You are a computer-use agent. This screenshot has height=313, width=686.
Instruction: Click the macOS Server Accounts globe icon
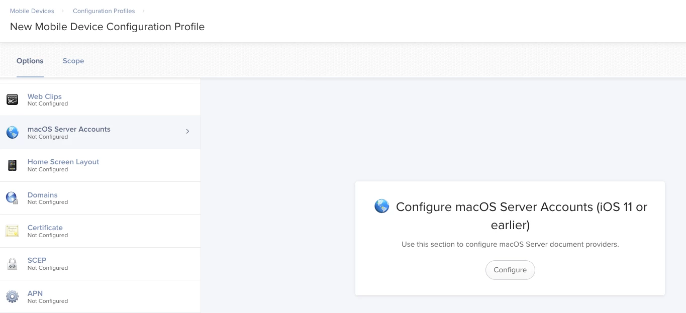[x=12, y=132]
